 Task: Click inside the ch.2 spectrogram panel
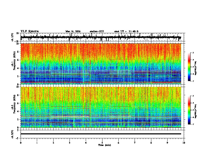(x=101, y=107)
